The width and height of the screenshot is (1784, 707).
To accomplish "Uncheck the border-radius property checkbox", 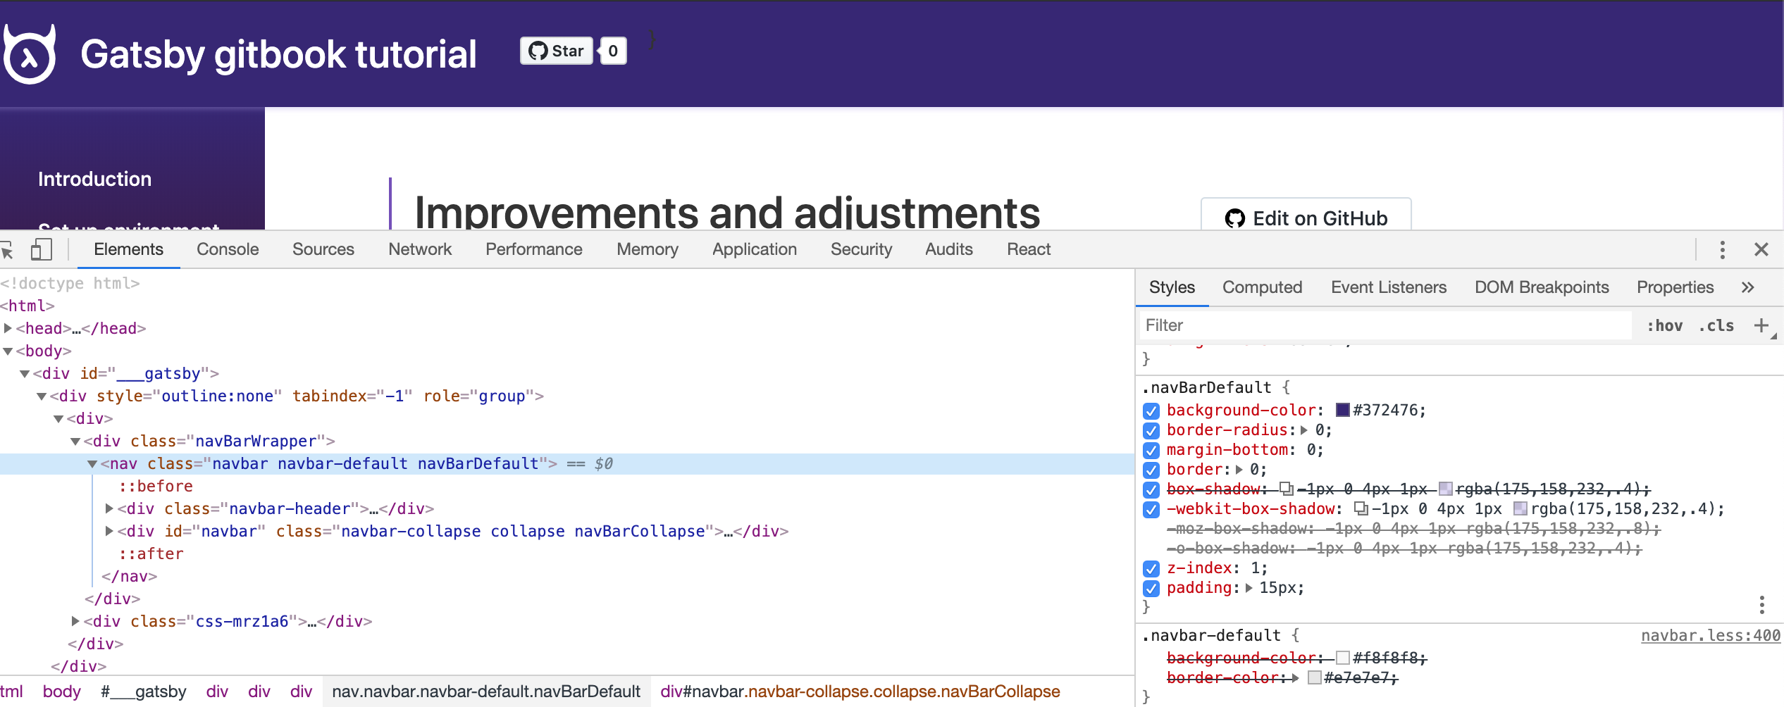I will tap(1151, 430).
